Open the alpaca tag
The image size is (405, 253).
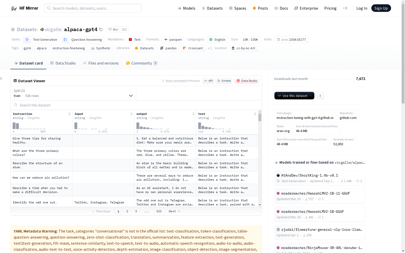point(42,48)
